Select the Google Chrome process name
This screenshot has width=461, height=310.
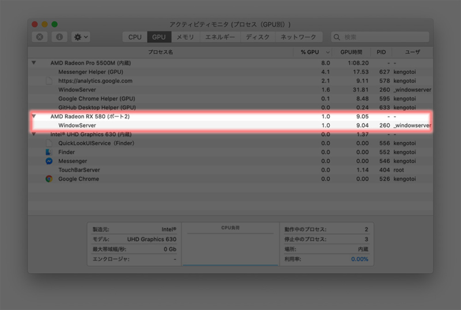point(78,179)
